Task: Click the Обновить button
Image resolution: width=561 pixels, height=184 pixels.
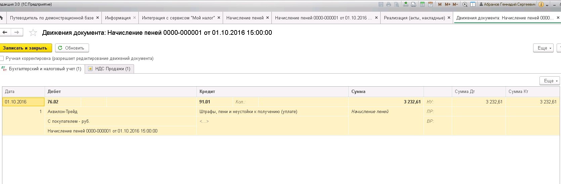Action: click(x=72, y=48)
